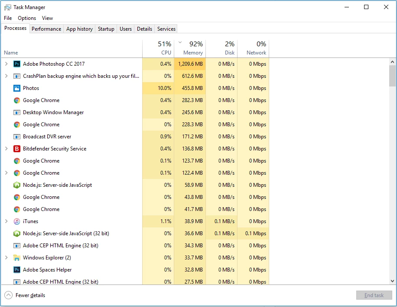
Task: Open the Options menu
Action: tap(27, 18)
